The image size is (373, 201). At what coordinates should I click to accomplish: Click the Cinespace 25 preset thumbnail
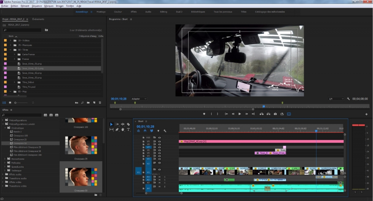pyautogui.click(x=81, y=145)
